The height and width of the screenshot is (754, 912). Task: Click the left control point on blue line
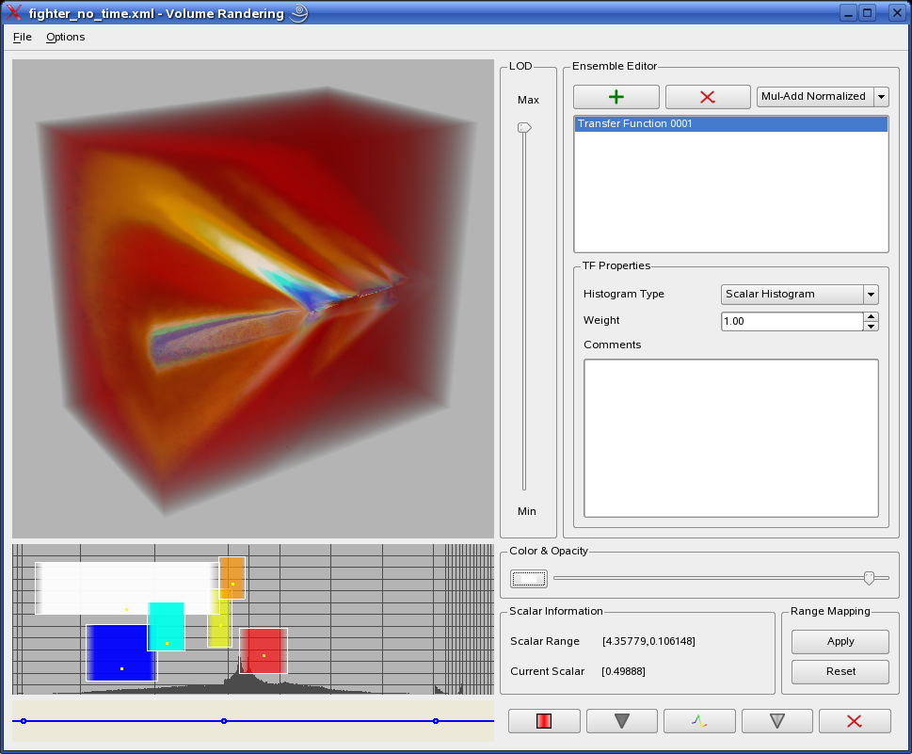point(24,721)
